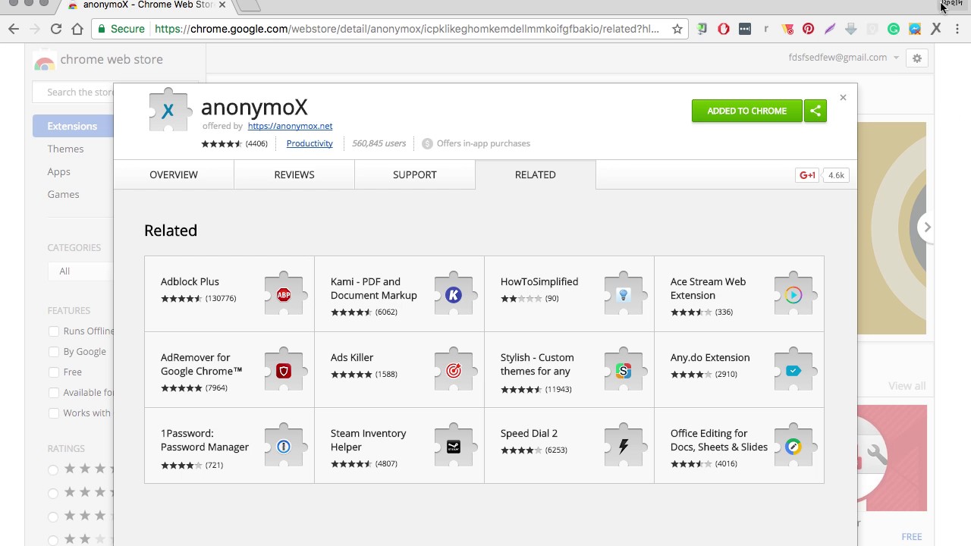This screenshot has height=546, width=971.
Task: Click the AdRemover shield icon
Action: pos(284,371)
